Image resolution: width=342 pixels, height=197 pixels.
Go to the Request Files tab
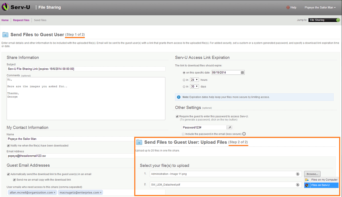[21, 20]
